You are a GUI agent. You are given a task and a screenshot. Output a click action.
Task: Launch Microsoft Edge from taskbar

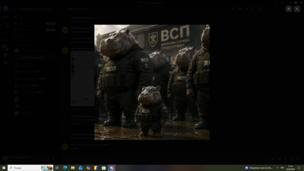coord(65,168)
